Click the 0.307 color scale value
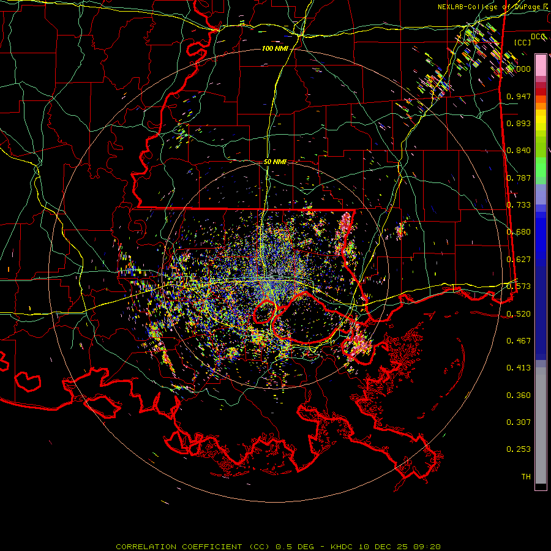 point(519,422)
